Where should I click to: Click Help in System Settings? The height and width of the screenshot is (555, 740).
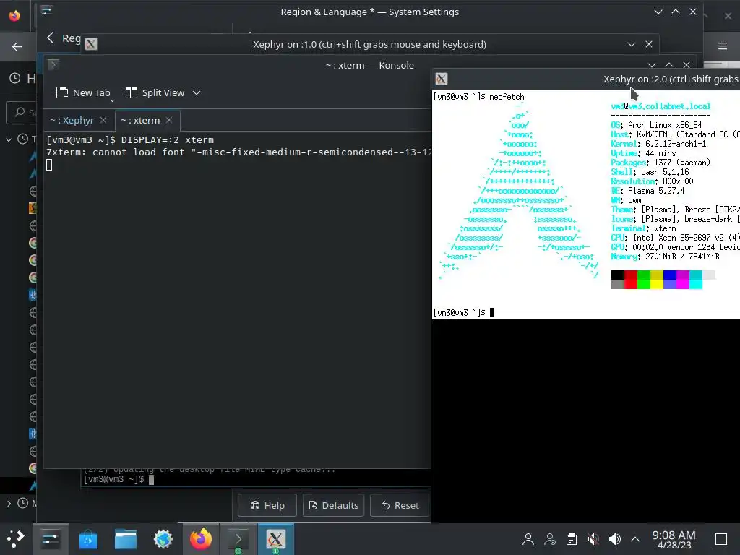267,505
